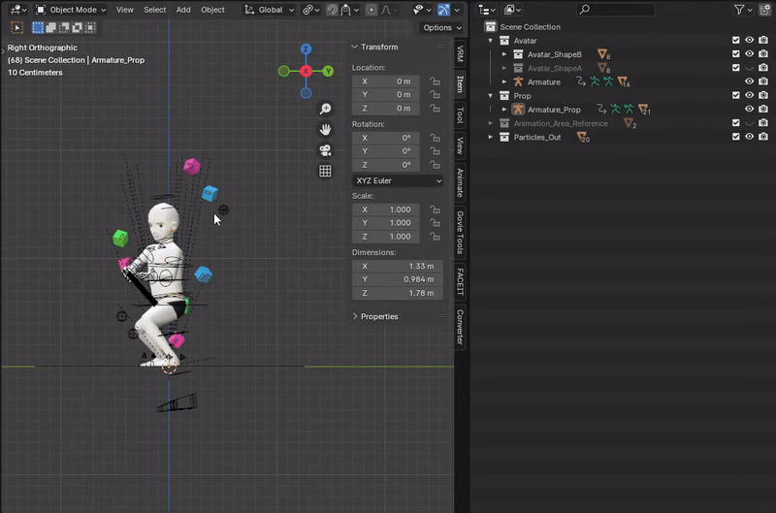Click the new collection icon in outliner
776x513 pixels.
[x=763, y=10]
